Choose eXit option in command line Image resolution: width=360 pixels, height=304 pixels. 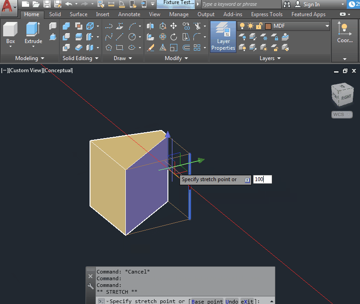pos(247,301)
